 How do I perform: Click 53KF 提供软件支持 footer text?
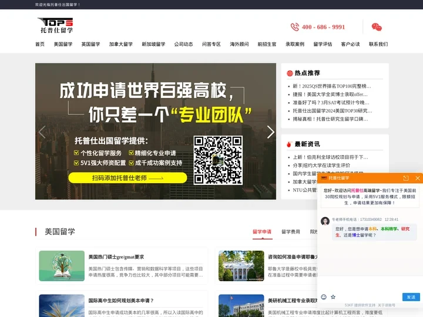[x=360, y=305]
